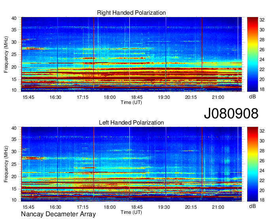The width and height of the screenshot is (269, 219).
Task: Click the 18:45 time tick of the Right Handed plot
Action: coord(137,97)
